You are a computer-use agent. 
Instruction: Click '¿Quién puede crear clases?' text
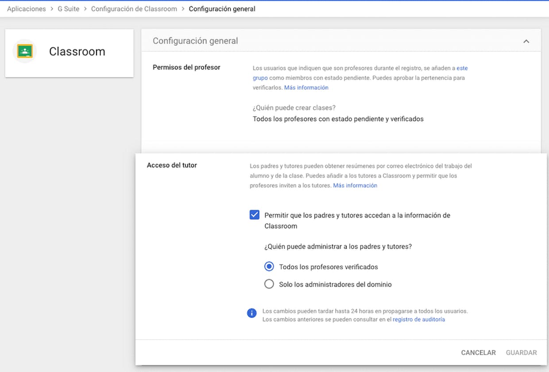coord(294,108)
